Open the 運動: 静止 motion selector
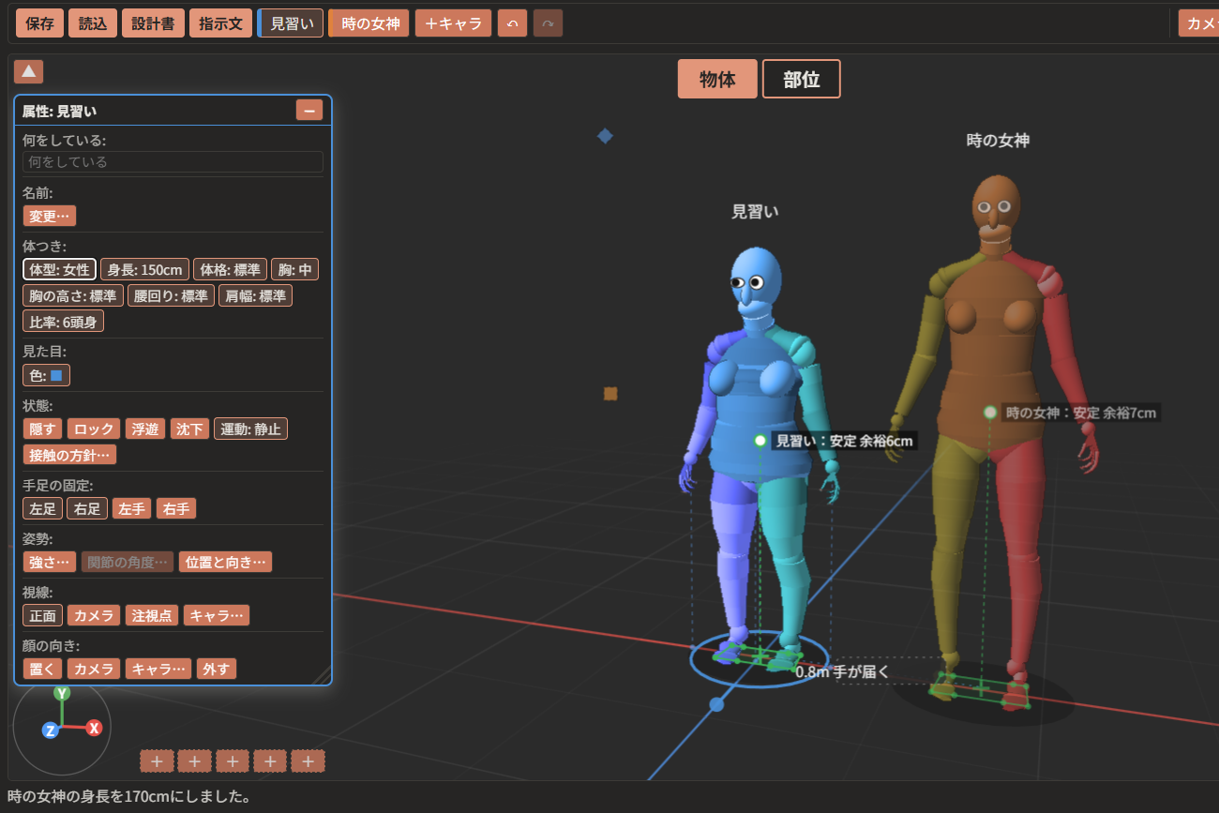This screenshot has width=1219, height=813. pos(250,429)
